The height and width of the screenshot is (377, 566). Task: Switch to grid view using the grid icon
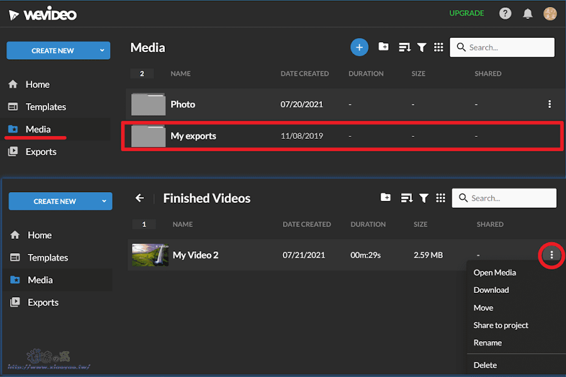[438, 47]
